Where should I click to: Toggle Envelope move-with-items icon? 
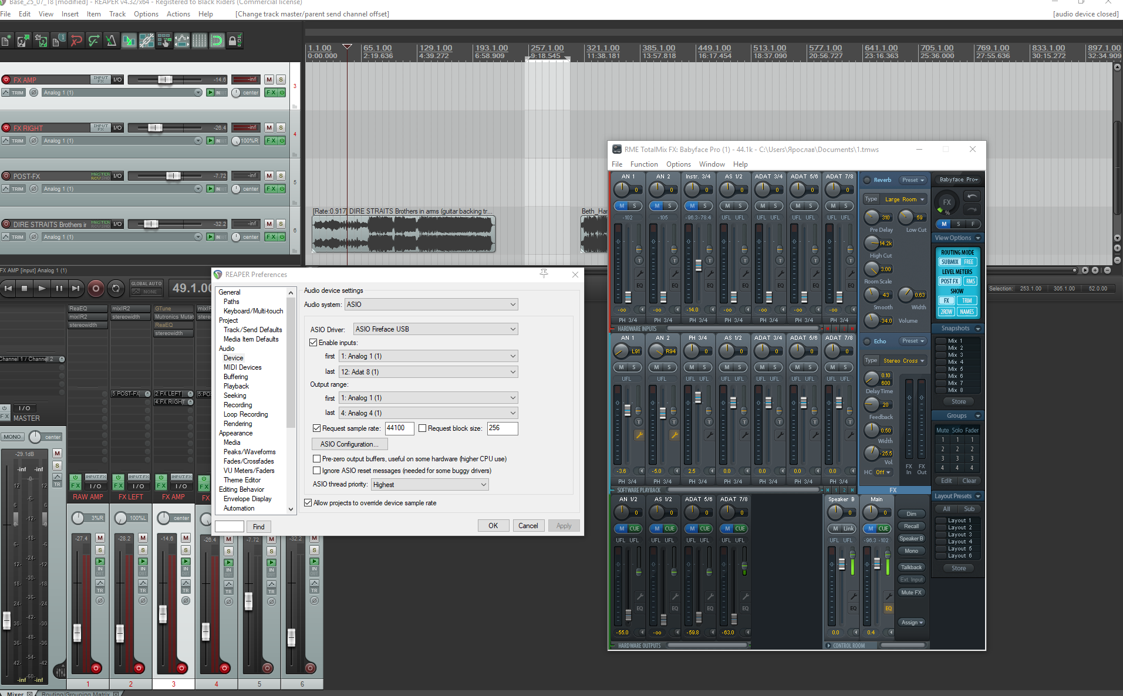click(x=182, y=40)
